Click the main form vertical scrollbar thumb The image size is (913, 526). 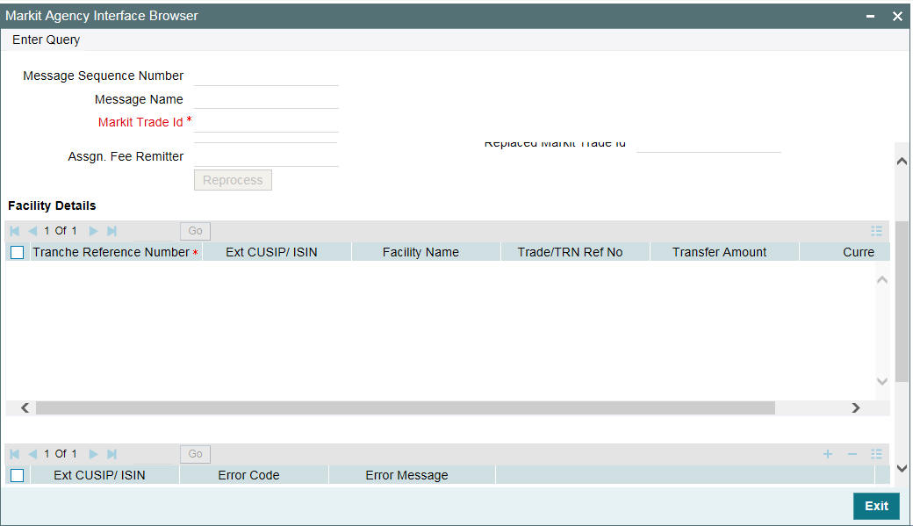(902, 301)
